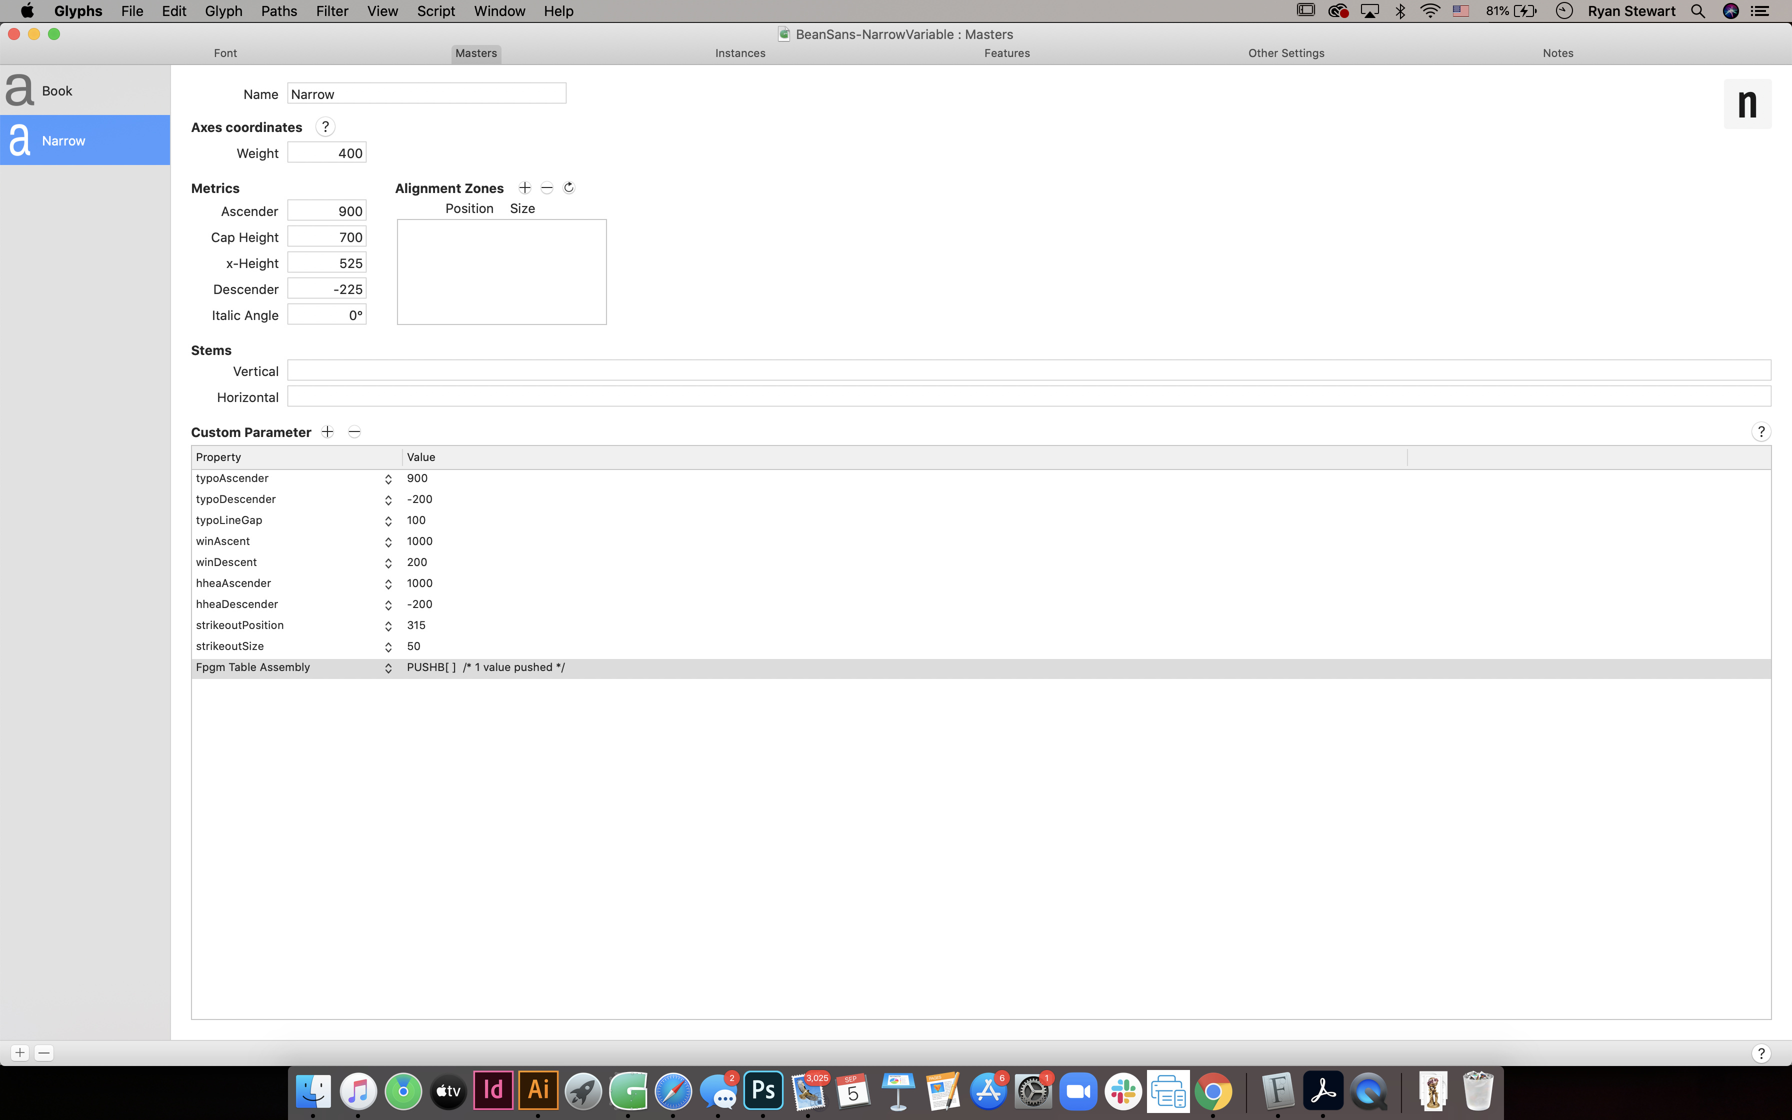The height and width of the screenshot is (1120, 1792).
Task: Open Photoshop from the Dock
Action: pos(763,1090)
